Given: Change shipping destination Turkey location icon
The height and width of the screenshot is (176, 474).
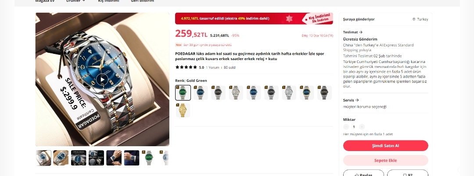Looking at the screenshot, I should [414, 19].
